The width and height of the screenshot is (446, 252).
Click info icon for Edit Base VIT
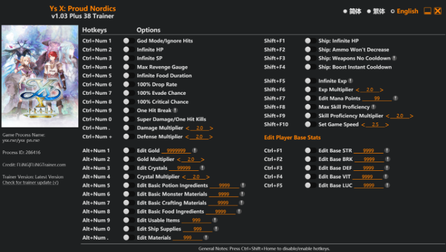click(386, 176)
